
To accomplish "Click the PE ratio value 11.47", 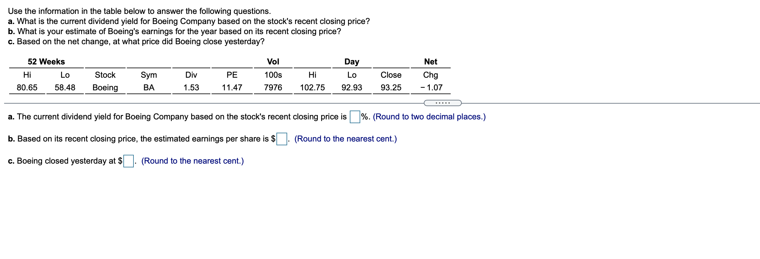I will coord(232,87).
